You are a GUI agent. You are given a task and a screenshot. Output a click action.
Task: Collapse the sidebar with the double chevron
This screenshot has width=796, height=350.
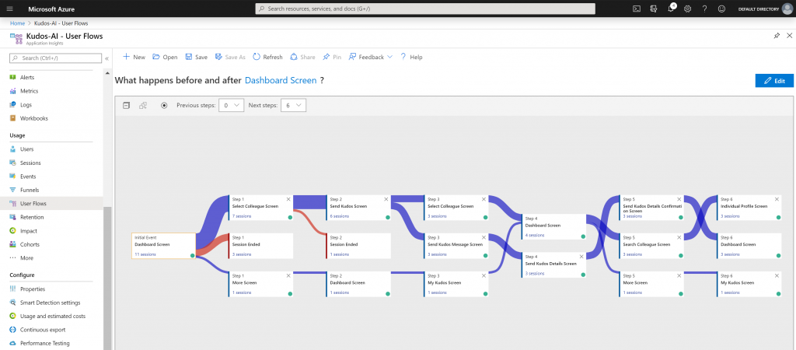106,58
